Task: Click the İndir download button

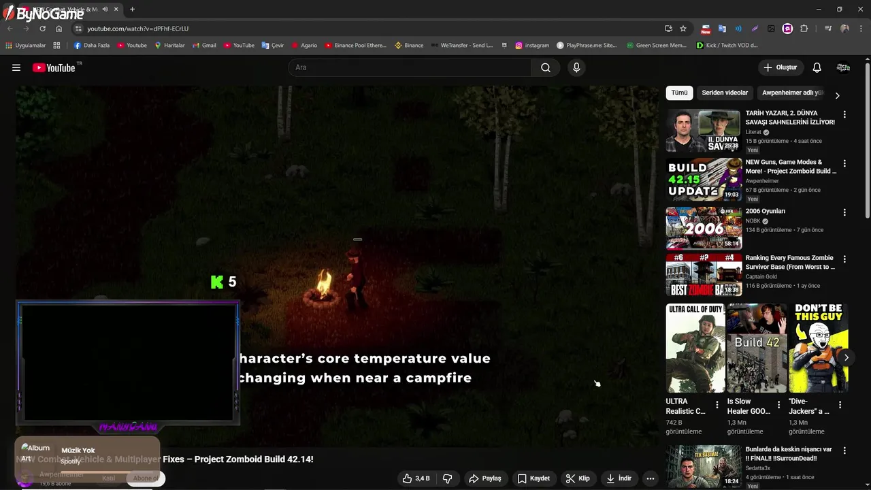Action: (x=618, y=478)
